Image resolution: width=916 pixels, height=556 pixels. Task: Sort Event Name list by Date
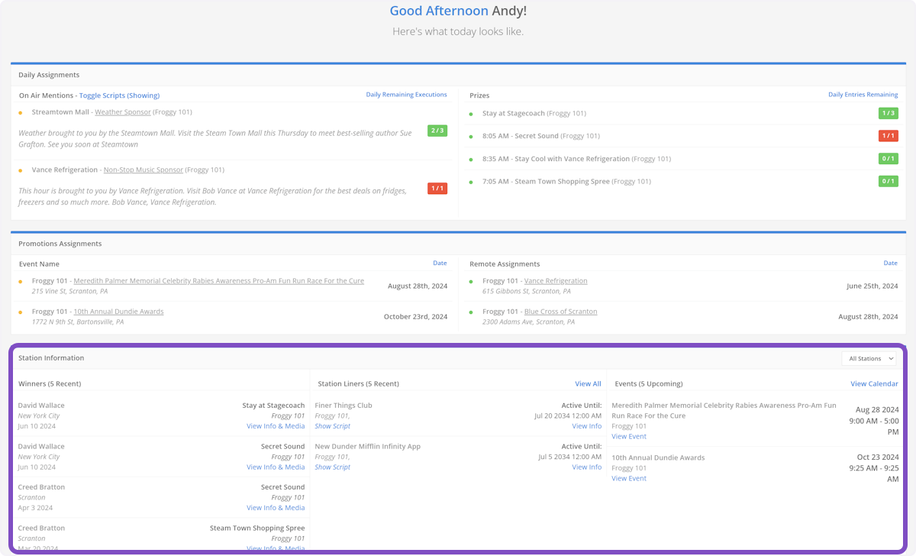(440, 263)
